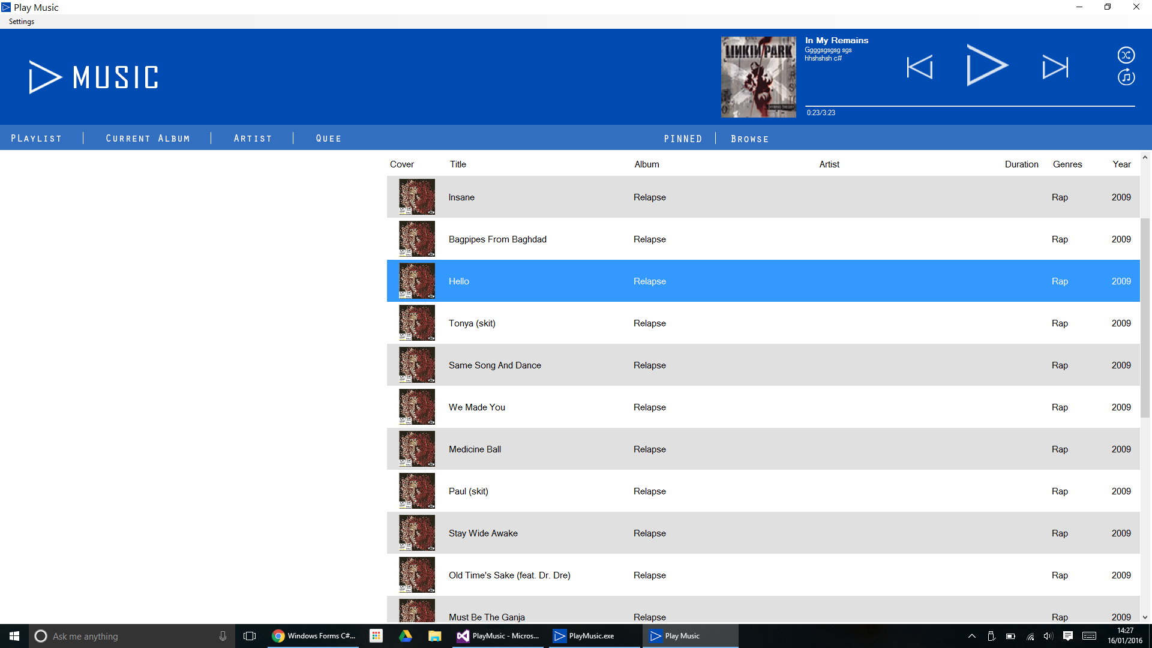The image size is (1152, 648).
Task: Click the Browse button
Action: 749,139
